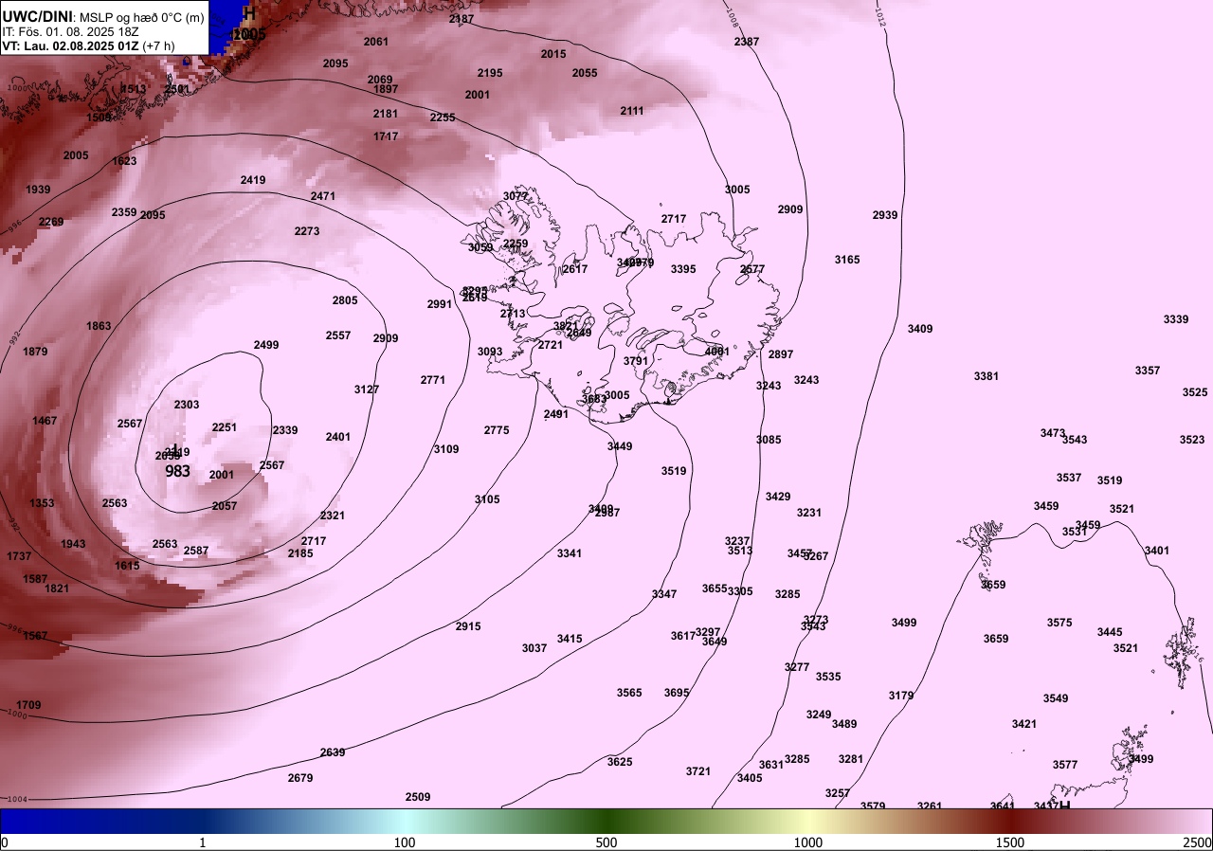The width and height of the screenshot is (1213, 851).
Task: Click the 2639 height value
Action: tap(333, 752)
